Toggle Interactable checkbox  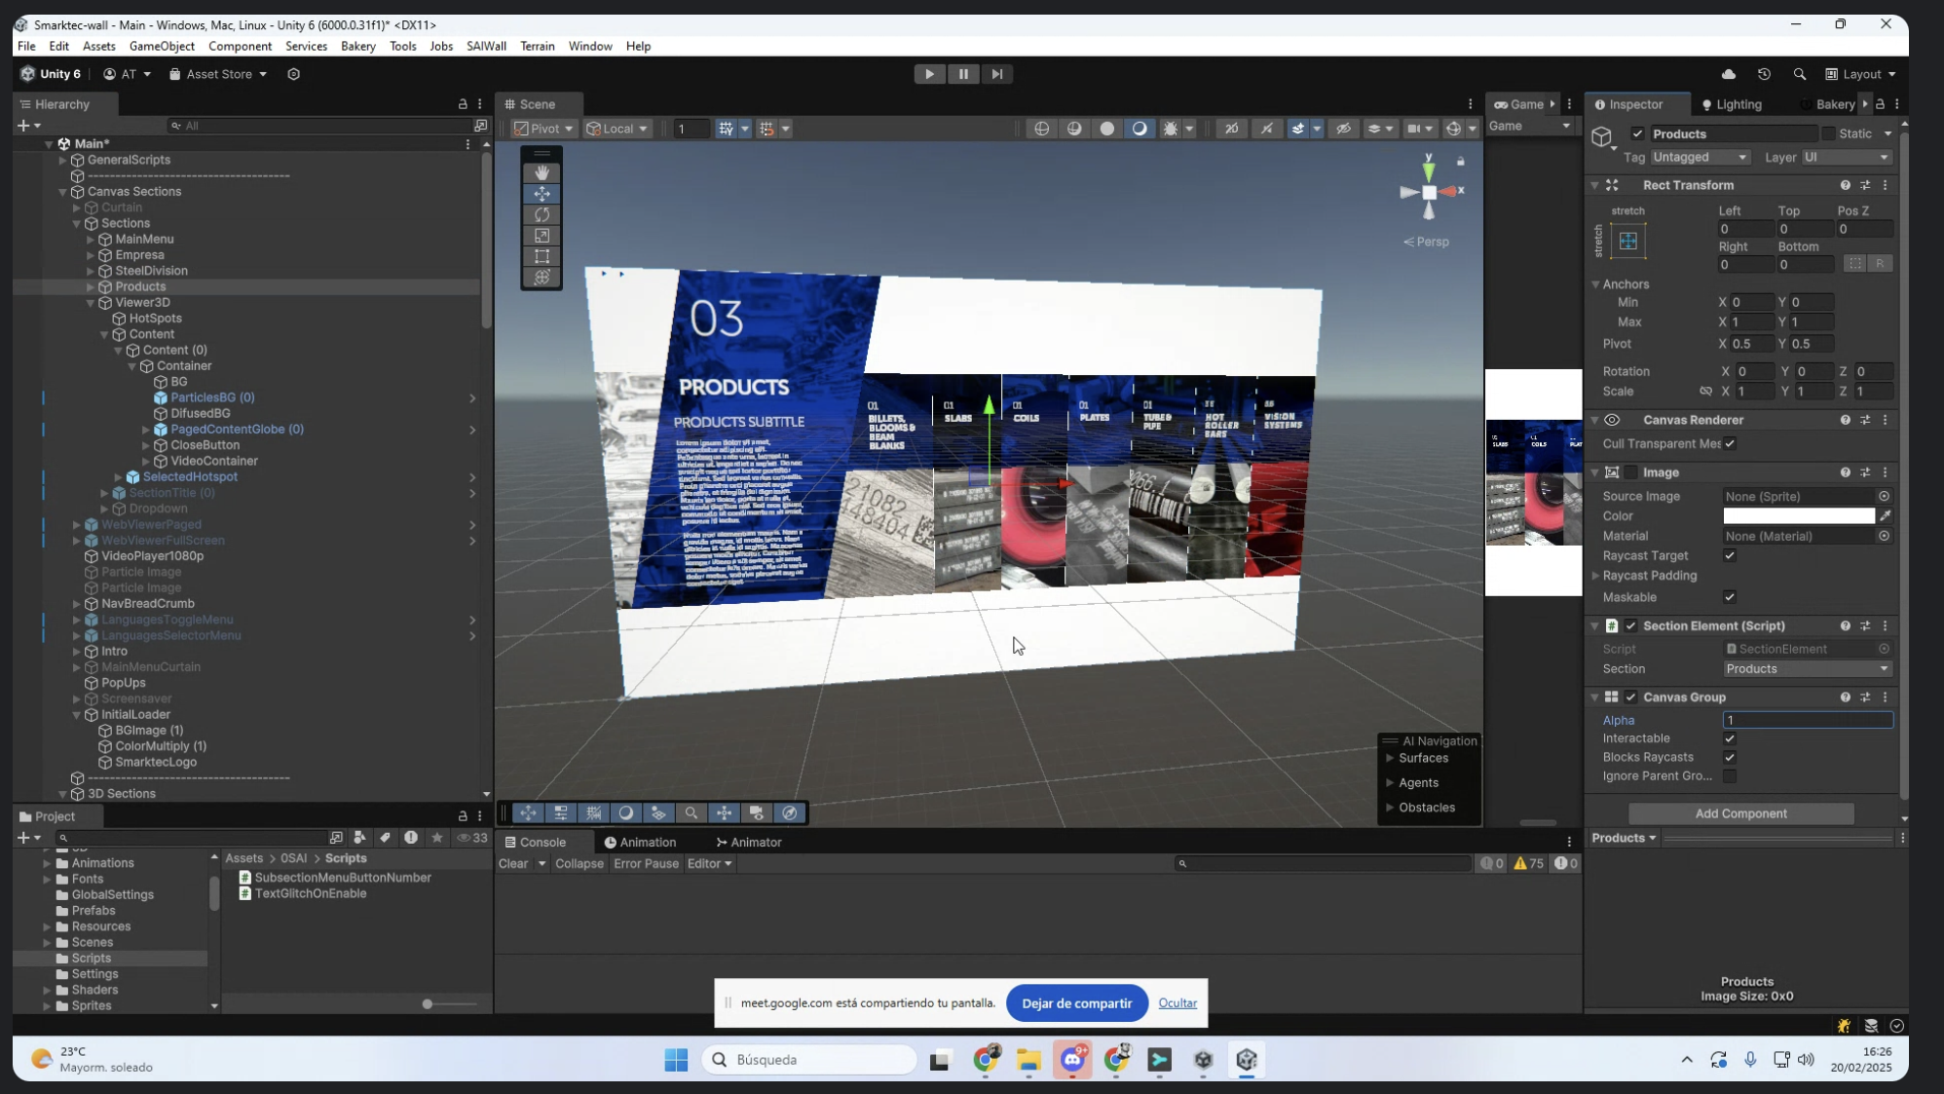pos(1730,739)
